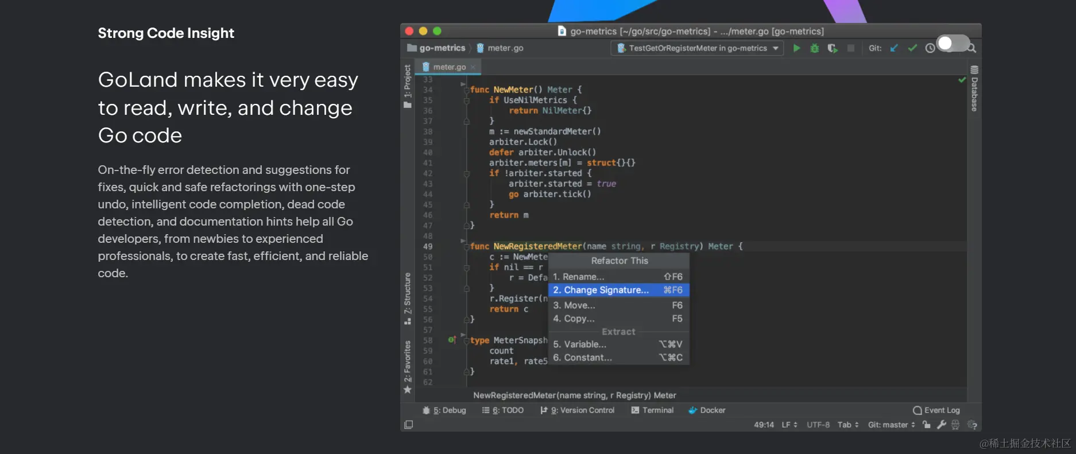
Task: Click 'm := newStandardMeter()' in the editor
Action: pos(545,132)
